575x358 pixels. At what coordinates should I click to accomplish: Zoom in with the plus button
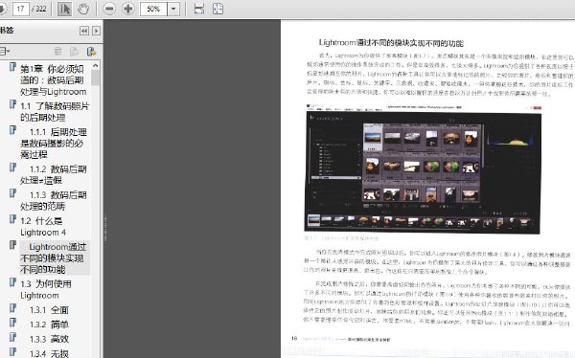128,9
